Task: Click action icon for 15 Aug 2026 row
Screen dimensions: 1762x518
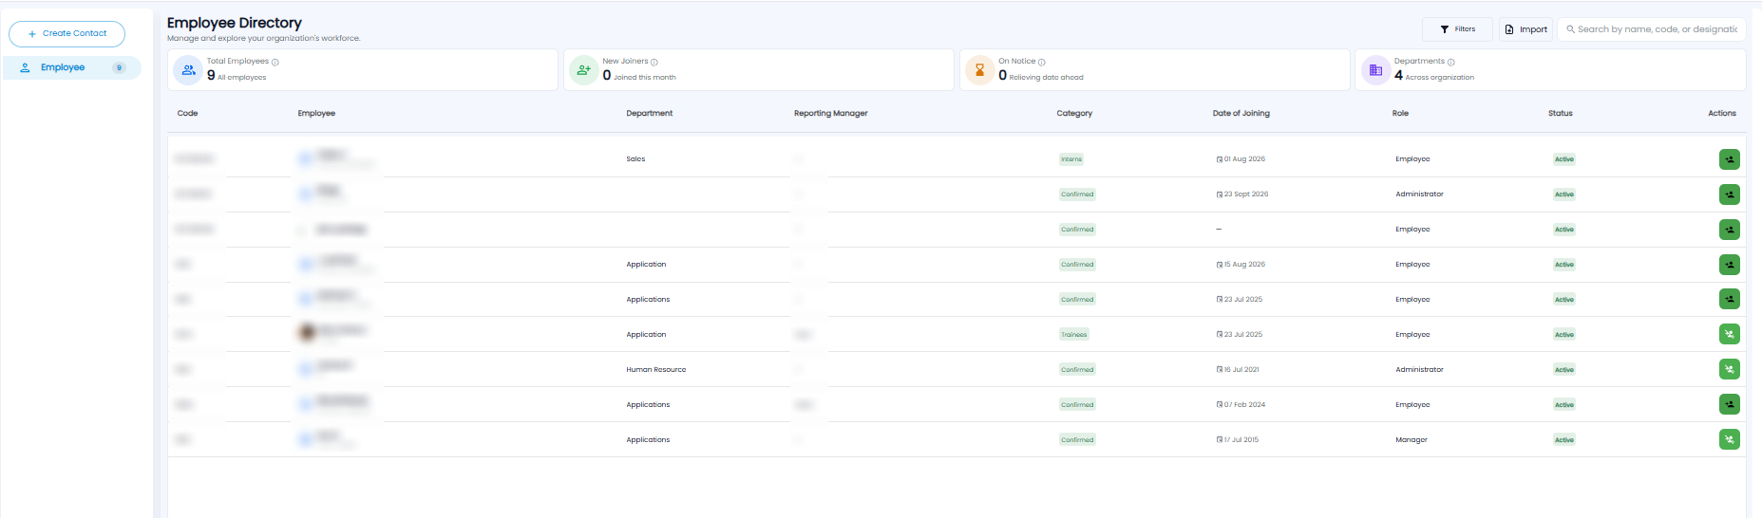Action: [1730, 265]
